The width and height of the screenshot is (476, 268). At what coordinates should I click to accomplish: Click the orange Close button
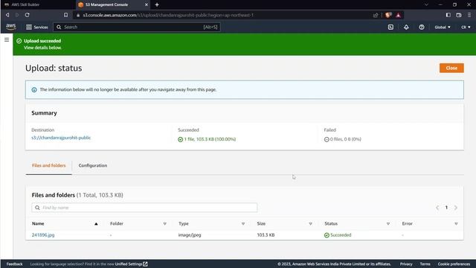coord(451,68)
